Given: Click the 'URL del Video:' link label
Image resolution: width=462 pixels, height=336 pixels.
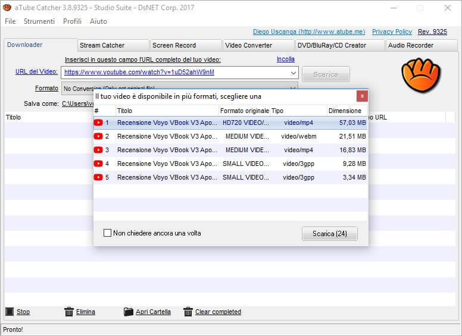Looking at the screenshot, I should [36, 71].
